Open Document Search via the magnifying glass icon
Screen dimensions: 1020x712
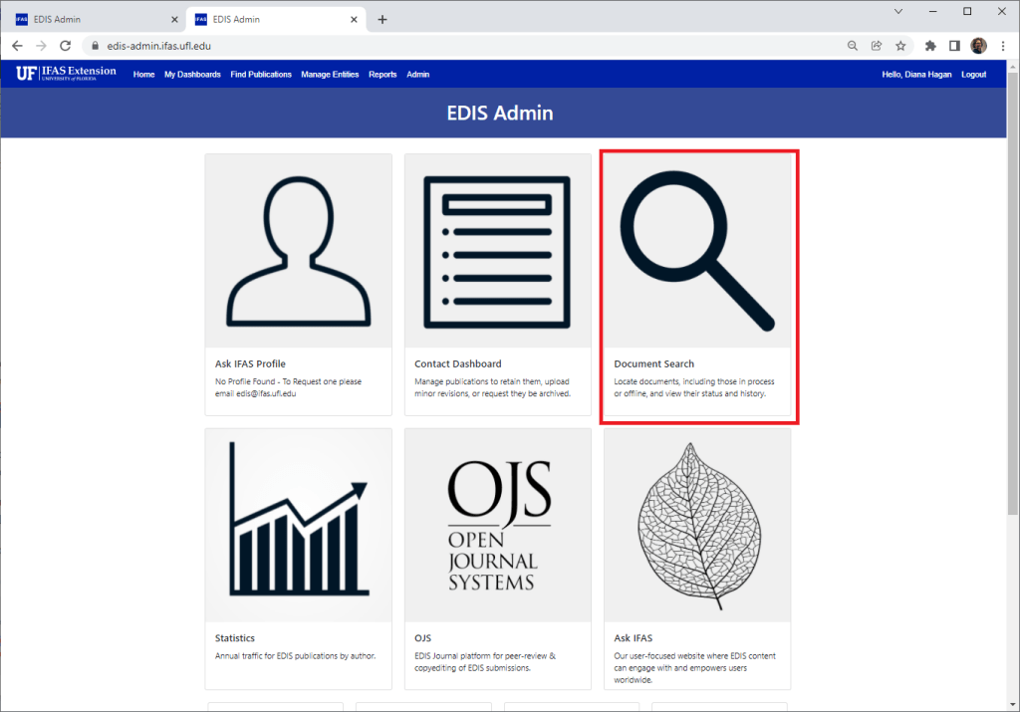click(x=697, y=249)
